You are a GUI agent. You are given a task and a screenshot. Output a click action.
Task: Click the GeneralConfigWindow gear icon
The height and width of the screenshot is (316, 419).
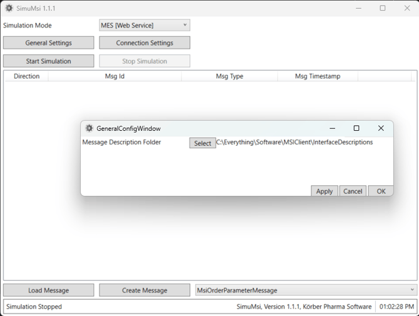point(89,128)
